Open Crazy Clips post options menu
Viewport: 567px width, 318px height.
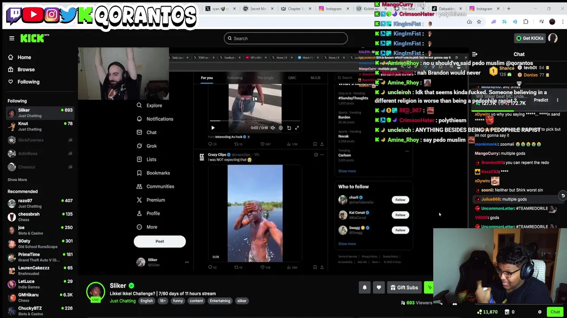click(x=322, y=155)
